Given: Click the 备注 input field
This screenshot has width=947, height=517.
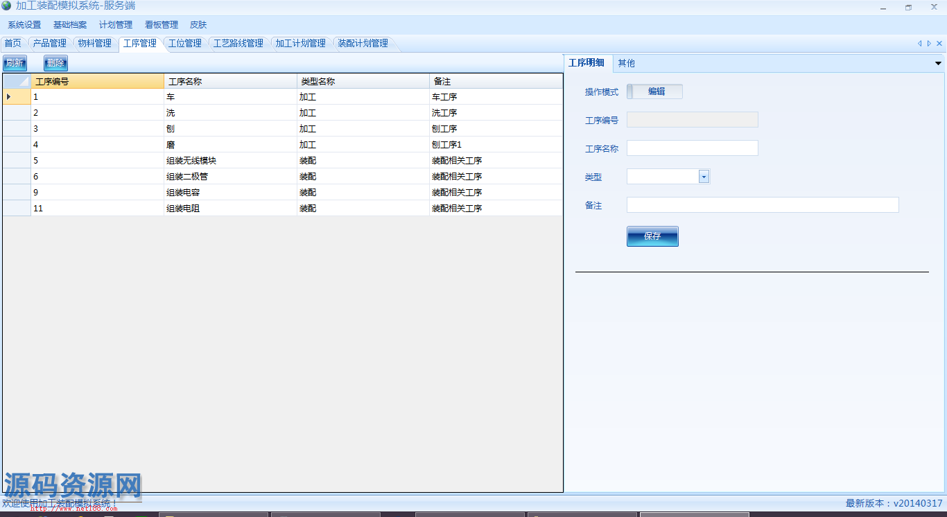Looking at the screenshot, I should click(x=763, y=204).
